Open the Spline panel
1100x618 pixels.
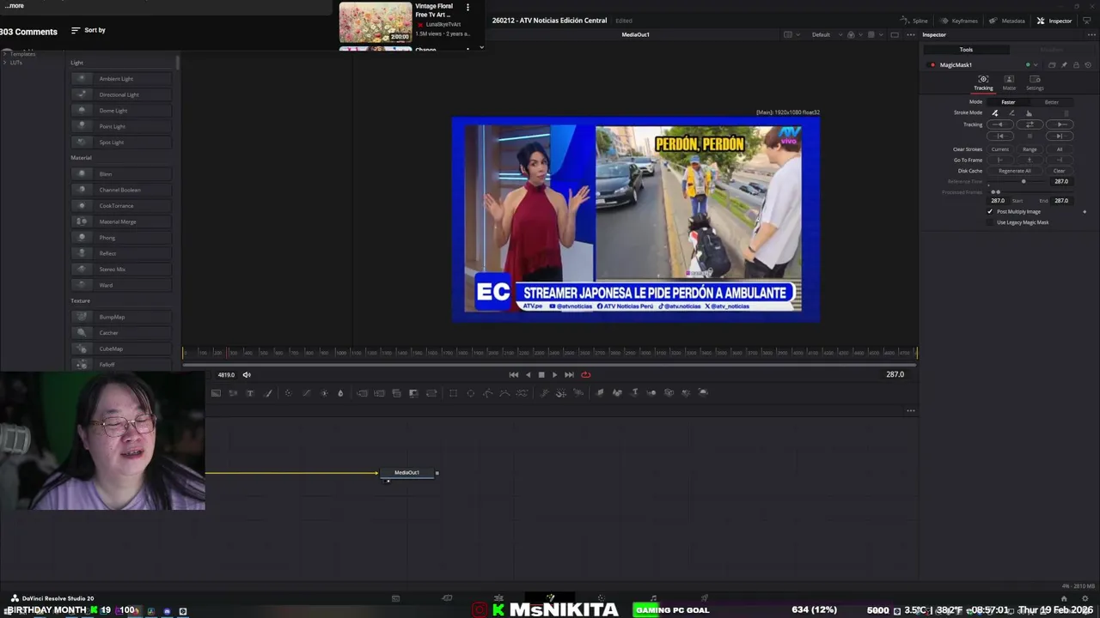tap(914, 21)
